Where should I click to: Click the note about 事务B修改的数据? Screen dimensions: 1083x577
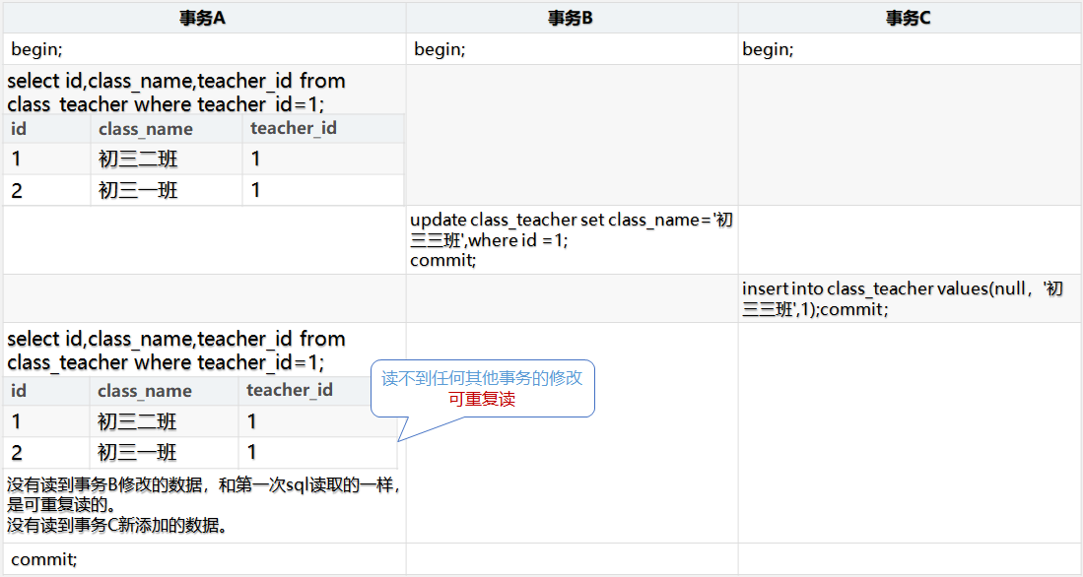[x=202, y=494]
